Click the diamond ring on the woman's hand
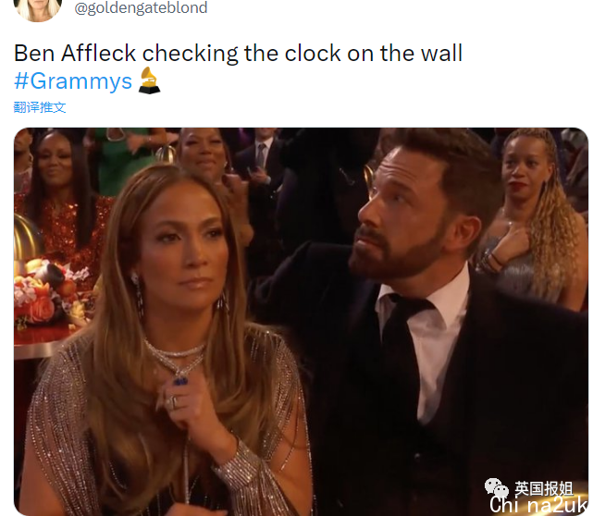 pyautogui.click(x=173, y=402)
